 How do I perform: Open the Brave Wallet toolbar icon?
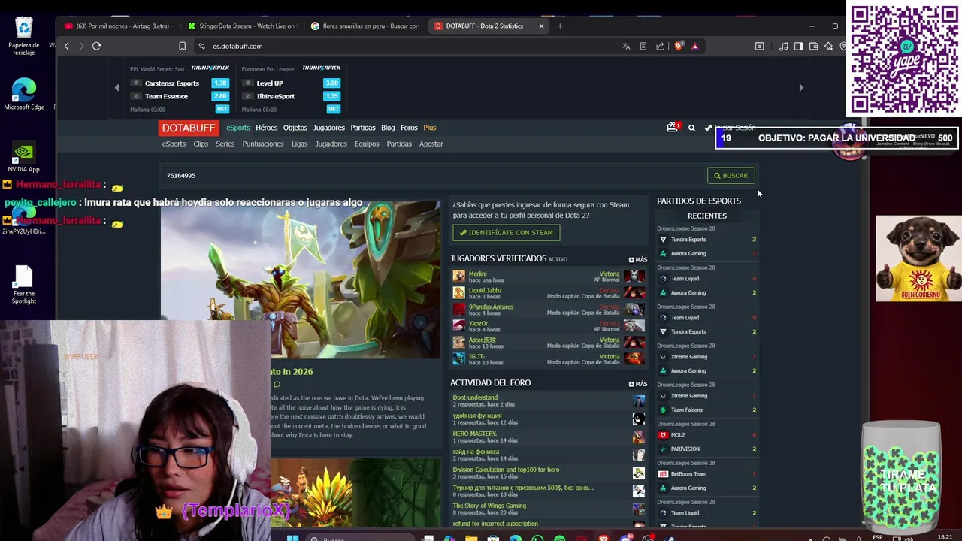813,46
